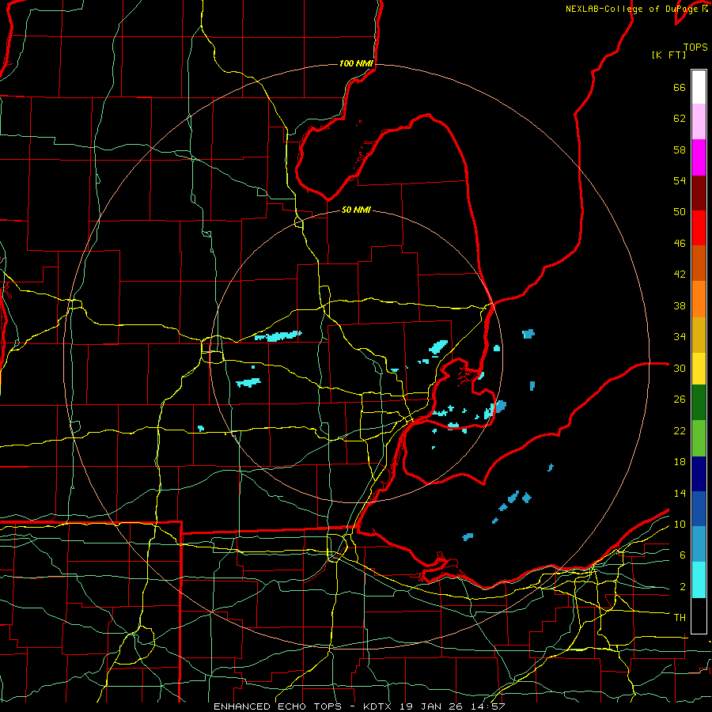Click the cyan legend swatch beside 2
This screenshot has width=712, height=712.
[x=699, y=580]
